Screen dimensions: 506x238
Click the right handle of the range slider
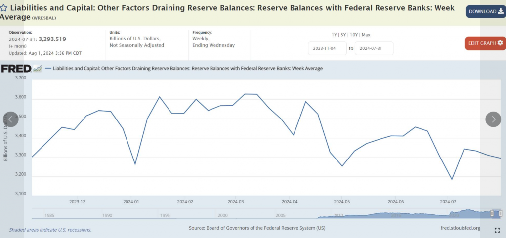click(500, 213)
